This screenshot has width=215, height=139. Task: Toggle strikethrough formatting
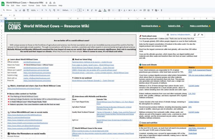tap(96, 10)
